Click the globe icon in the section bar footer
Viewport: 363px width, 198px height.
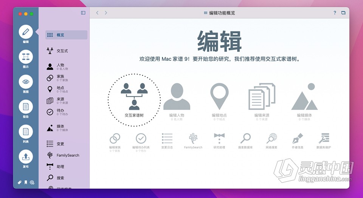pos(32,183)
